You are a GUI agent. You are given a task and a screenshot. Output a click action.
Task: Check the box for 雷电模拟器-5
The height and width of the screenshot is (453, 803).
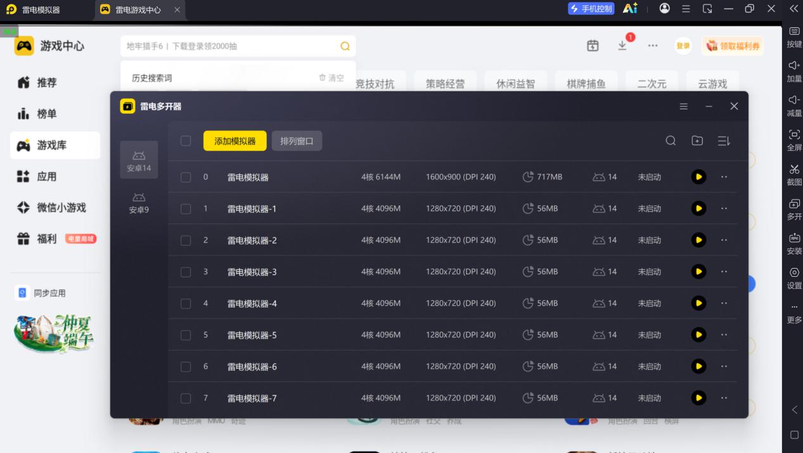(186, 335)
